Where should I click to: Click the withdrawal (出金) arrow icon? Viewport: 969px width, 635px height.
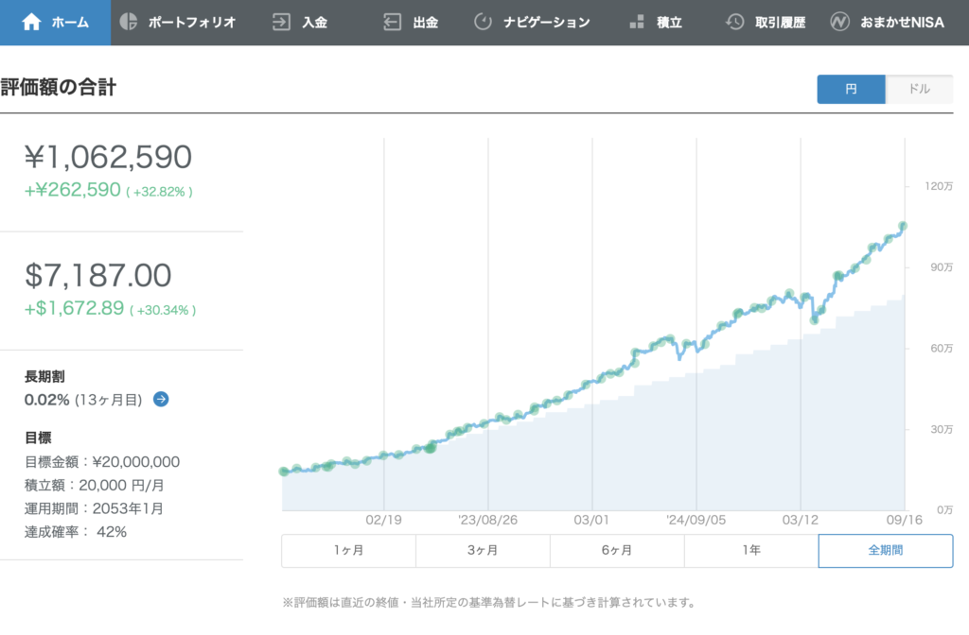[x=392, y=22]
